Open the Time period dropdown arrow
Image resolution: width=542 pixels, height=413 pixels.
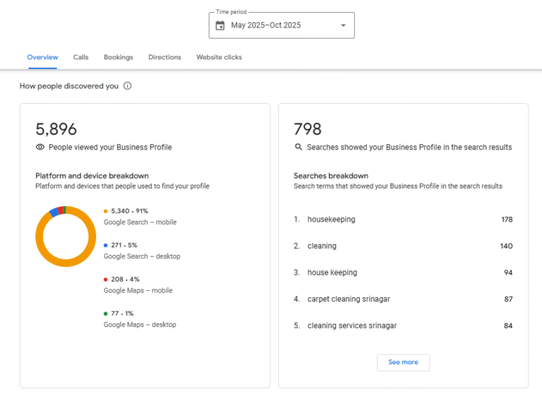[343, 25]
